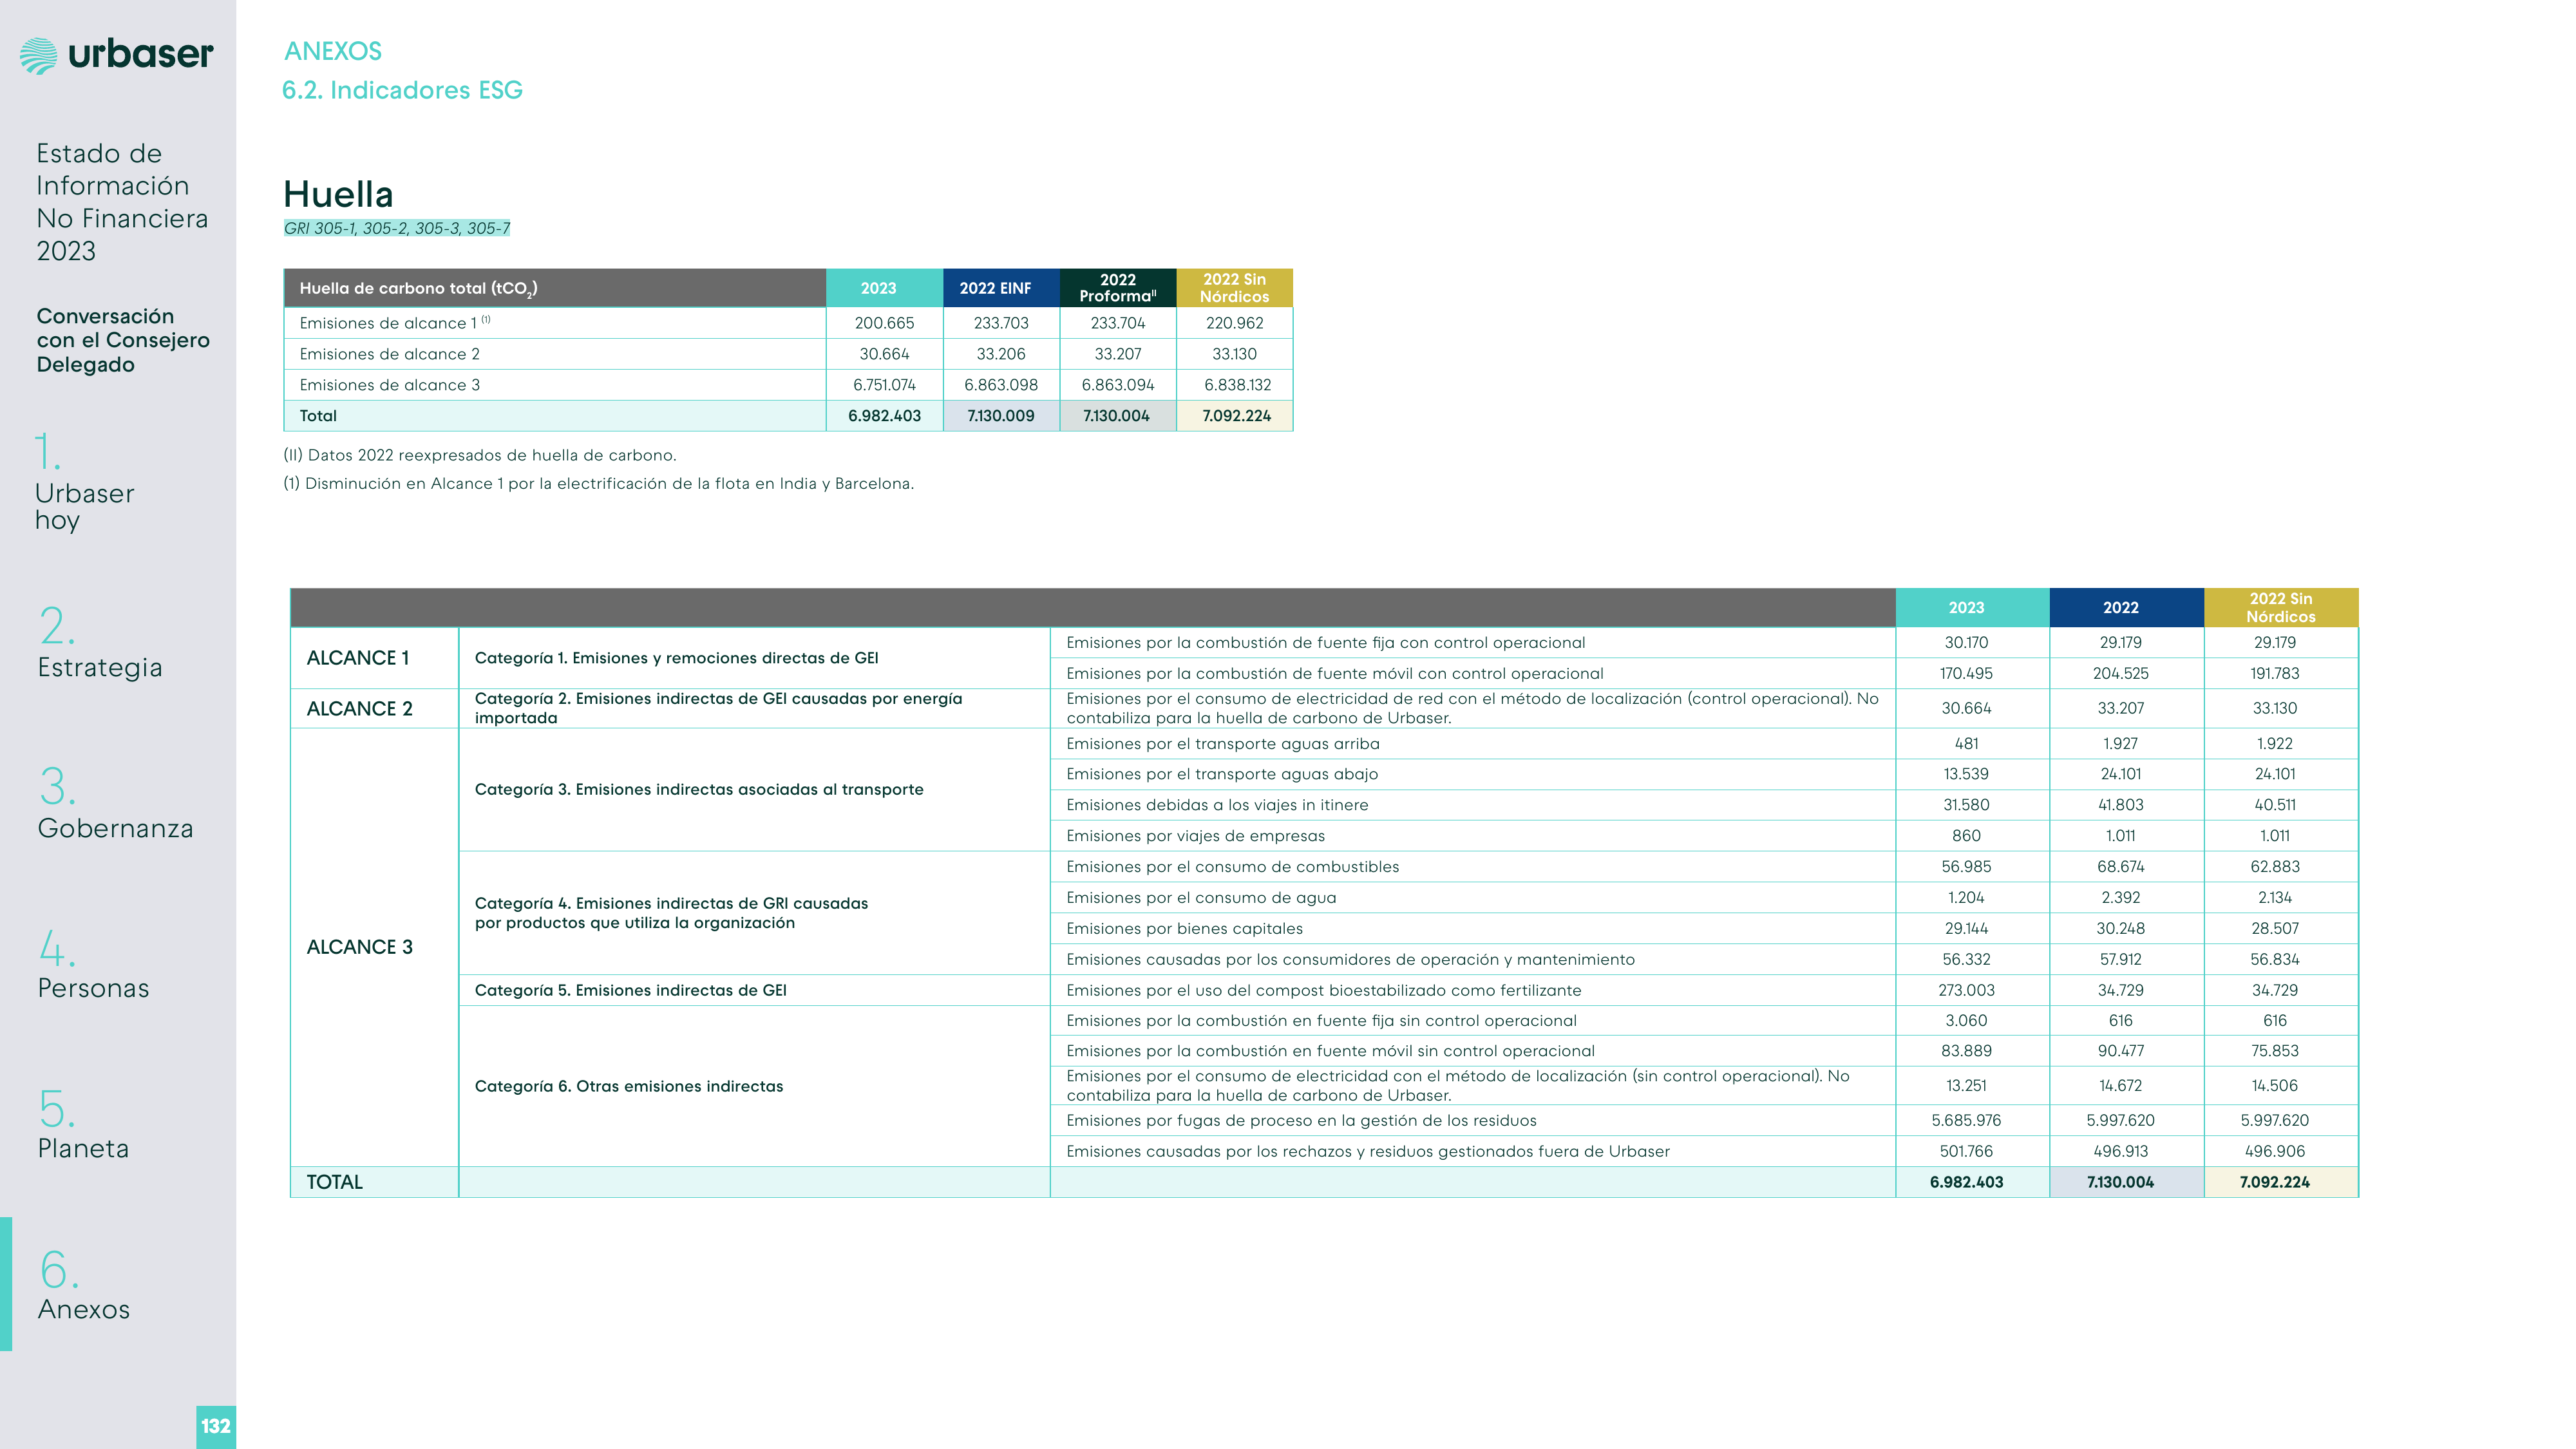
Task: Click 'Categoría 5. Emisiones indirectas de GEI' cell
Action: (754, 990)
